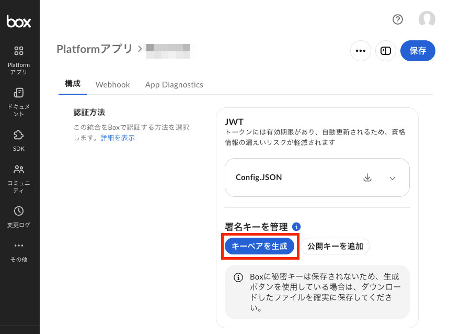449x334 pixels.
Task: Switch to the Webhook tab
Action: click(x=112, y=85)
